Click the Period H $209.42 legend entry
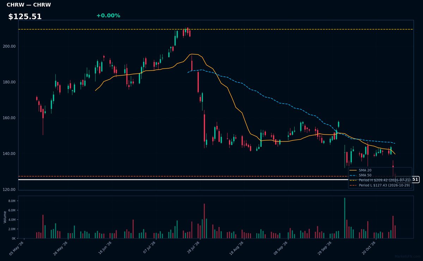 [380, 180]
